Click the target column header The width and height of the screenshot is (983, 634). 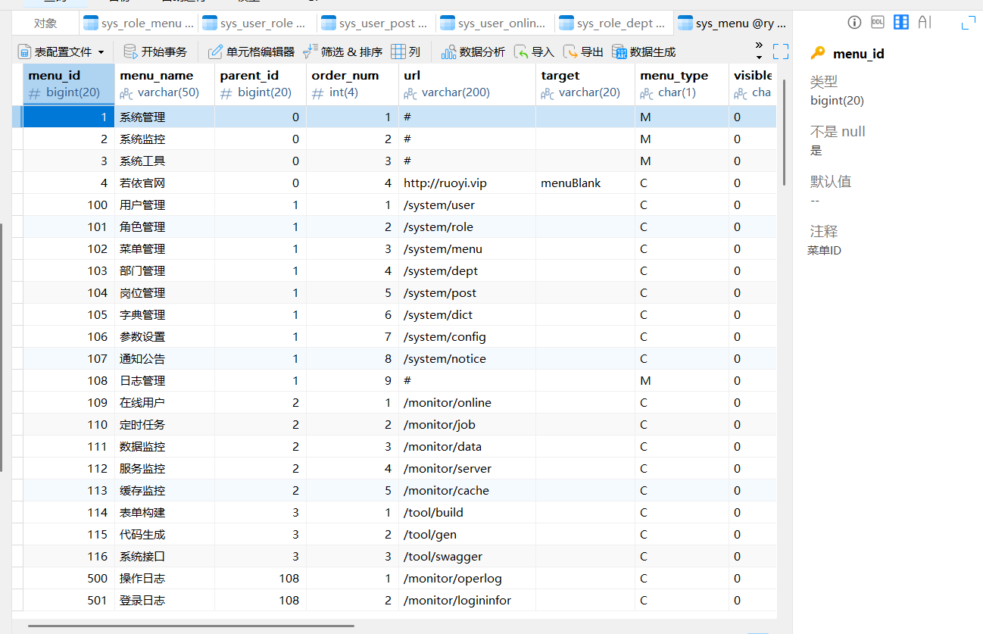click(585, 84)
